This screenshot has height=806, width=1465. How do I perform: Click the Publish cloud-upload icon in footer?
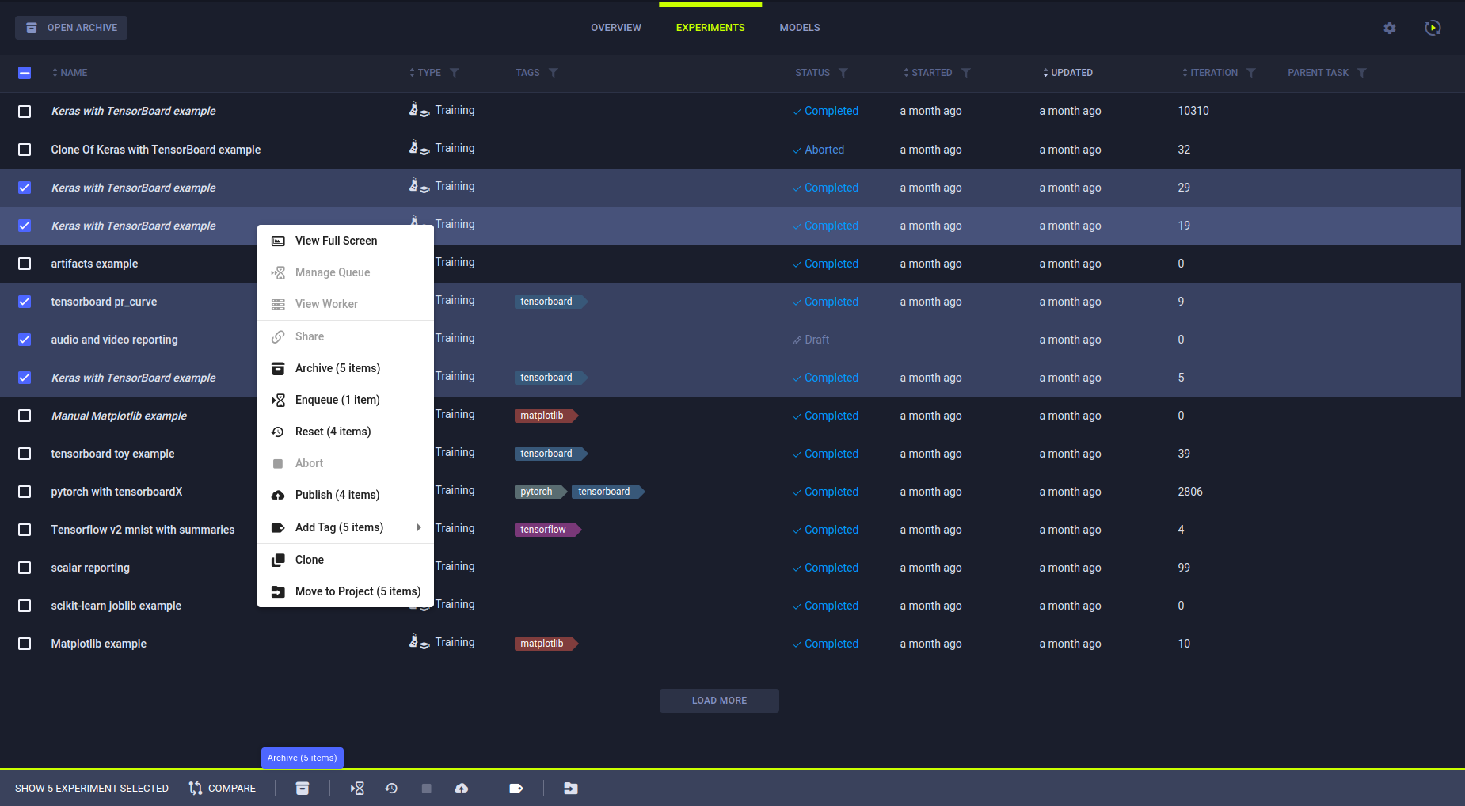pyautogui.click(x=462, y=788)
